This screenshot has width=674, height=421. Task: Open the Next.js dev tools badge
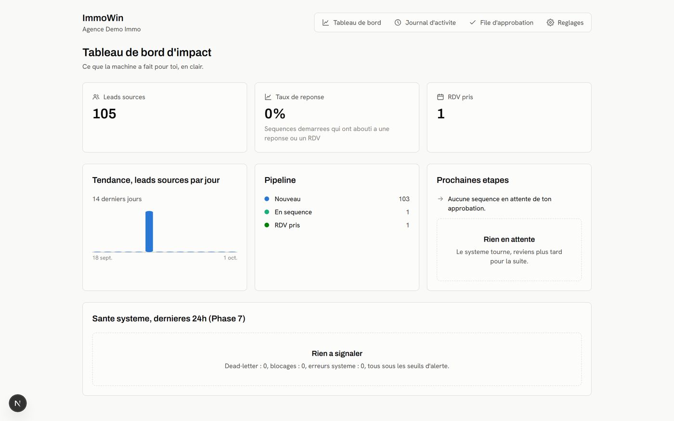[x=17, y=403]
